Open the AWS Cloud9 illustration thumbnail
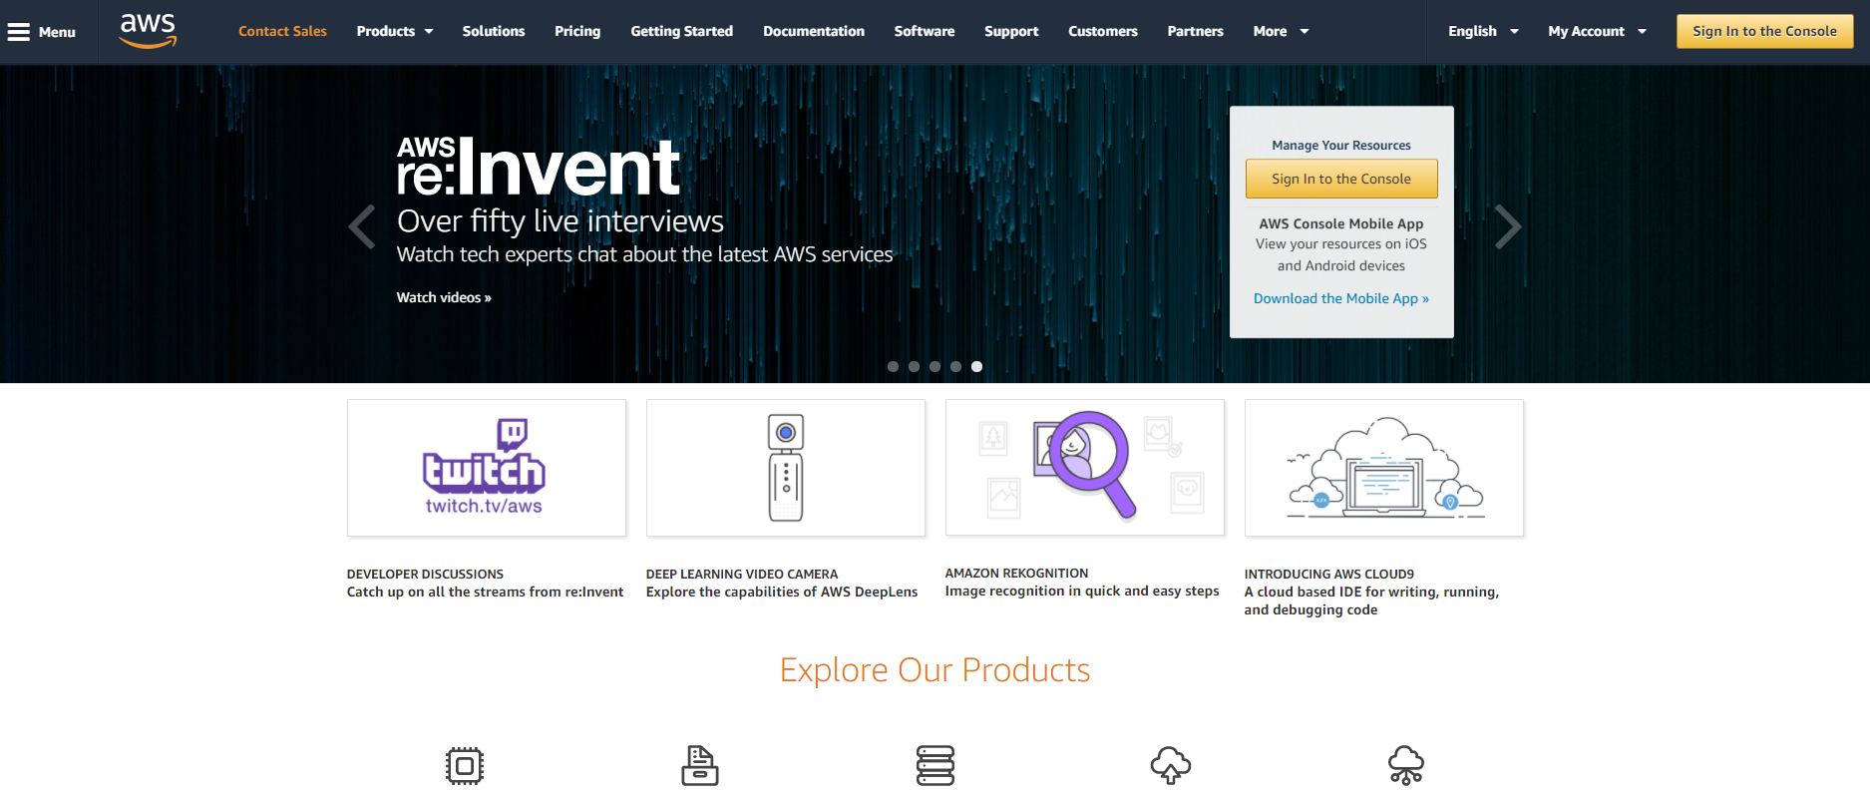The width and height of the screenshot is (1870, 794). 1384,468
